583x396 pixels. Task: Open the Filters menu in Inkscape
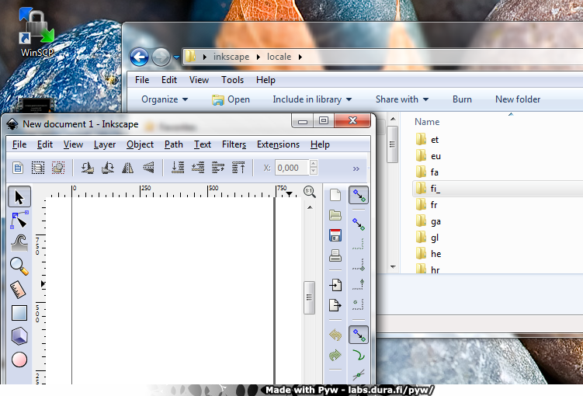pyautogui.click(x=234, y=144)
